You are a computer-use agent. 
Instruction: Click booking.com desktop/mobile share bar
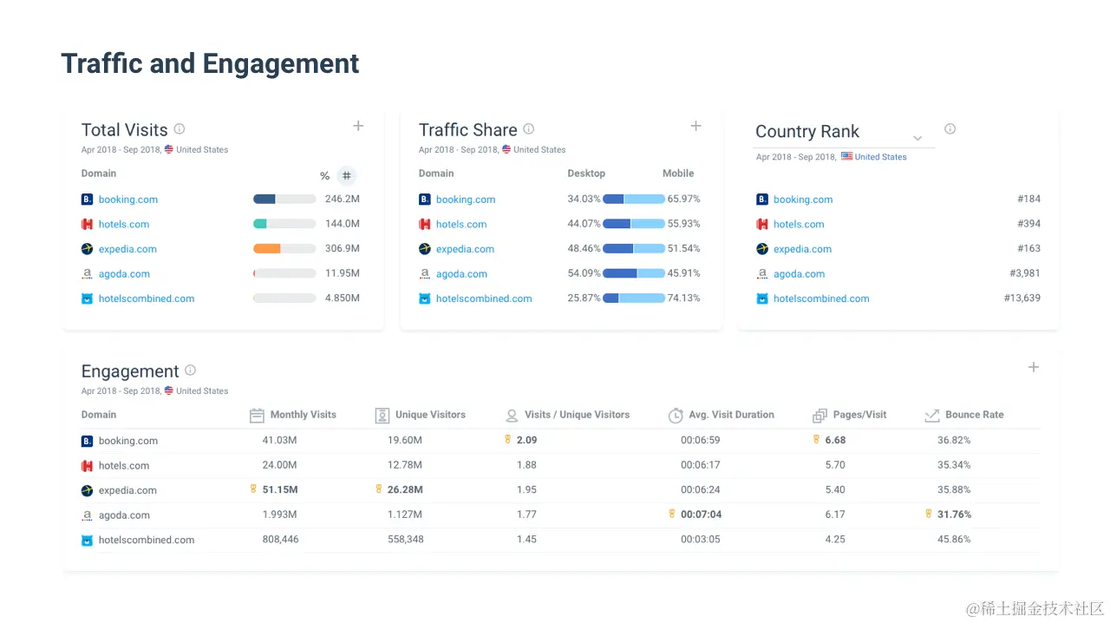pos(634,199)
